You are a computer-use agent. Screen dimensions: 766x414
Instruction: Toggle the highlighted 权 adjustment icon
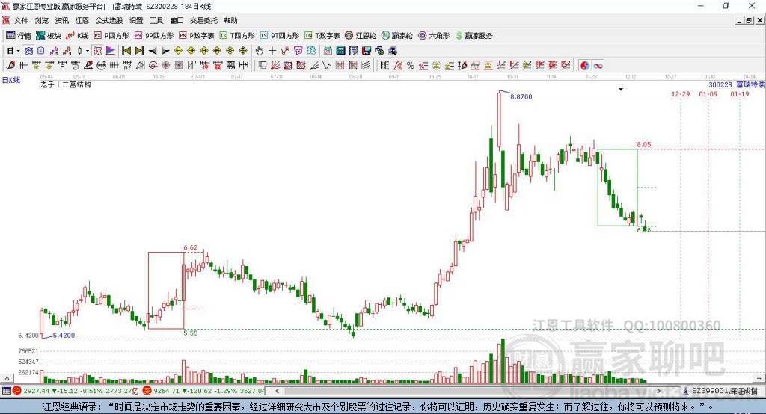[97, 51]
